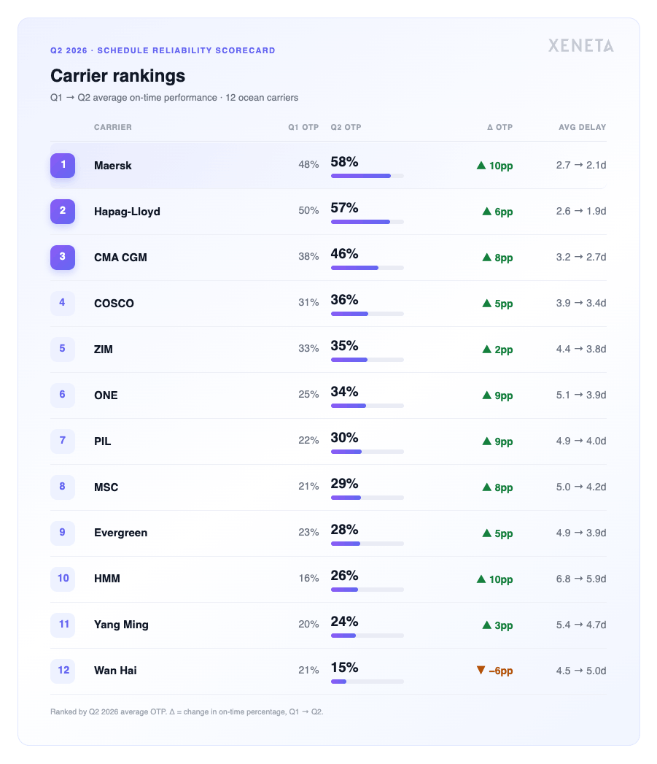Click Evergreen's 23% Q1 OTP value
This screenshot has width=657, height=764.
[x=308, y=532]
